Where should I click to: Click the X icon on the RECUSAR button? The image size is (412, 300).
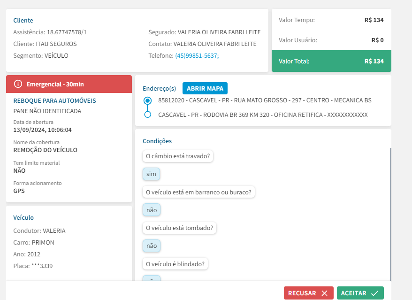tap(324, 293)
